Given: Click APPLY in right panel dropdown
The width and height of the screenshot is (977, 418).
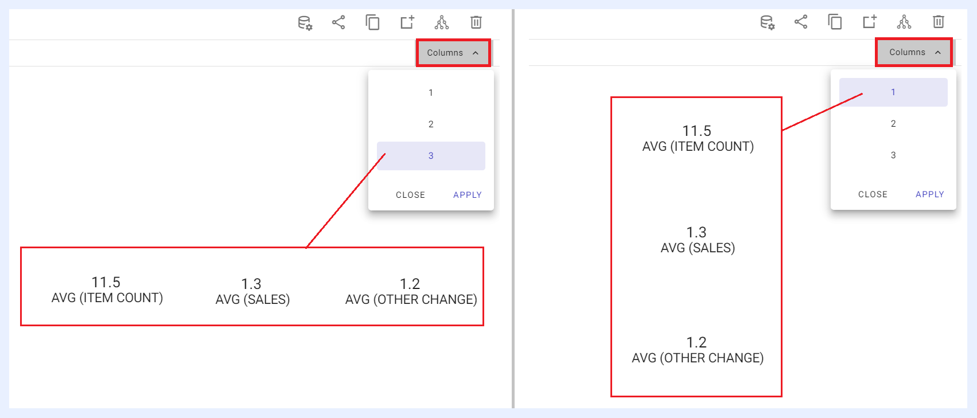Looking at the screenshot, I should [930, 194].
